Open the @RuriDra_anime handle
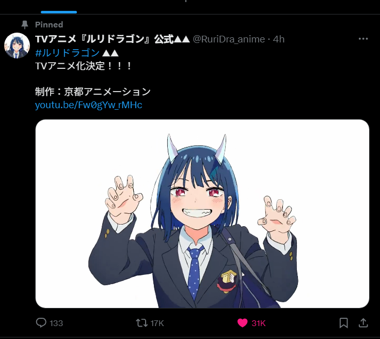Viewport: 380px width, 339px height. point(229,39)
